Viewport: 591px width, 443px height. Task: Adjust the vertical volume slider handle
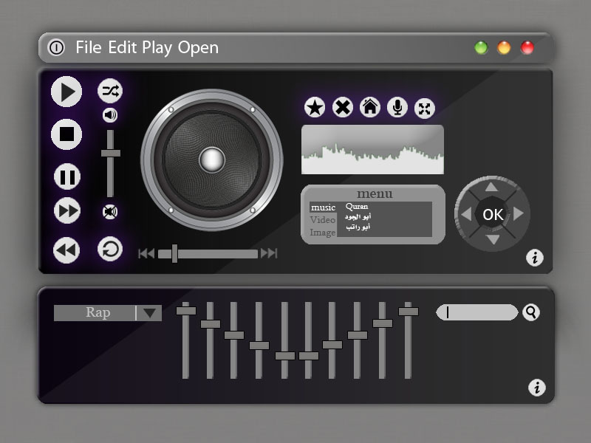[110, 154]
